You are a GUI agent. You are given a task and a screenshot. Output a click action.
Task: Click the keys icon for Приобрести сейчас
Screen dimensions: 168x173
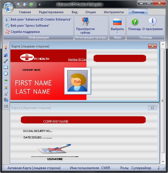point(85,22)
